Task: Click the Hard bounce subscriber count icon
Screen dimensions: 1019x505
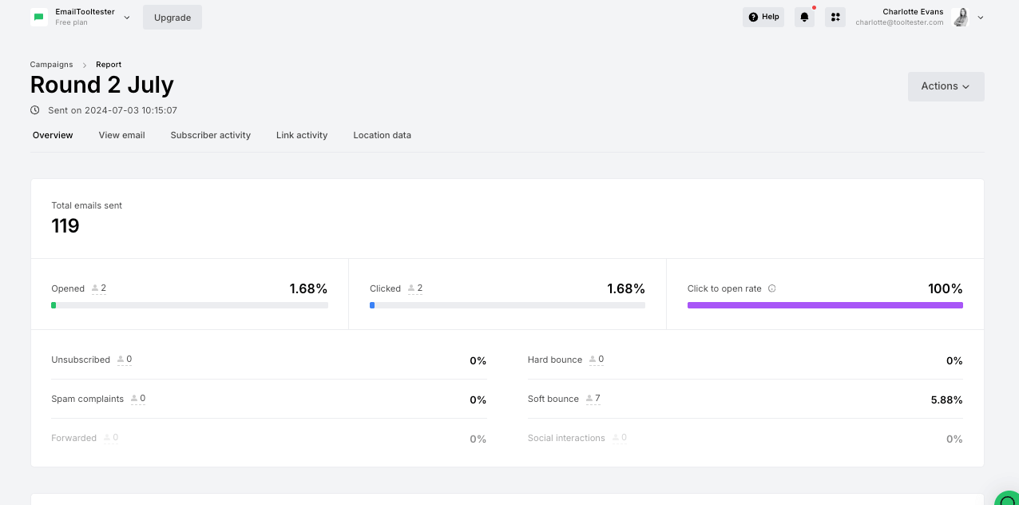Action: tap(593, 360)
